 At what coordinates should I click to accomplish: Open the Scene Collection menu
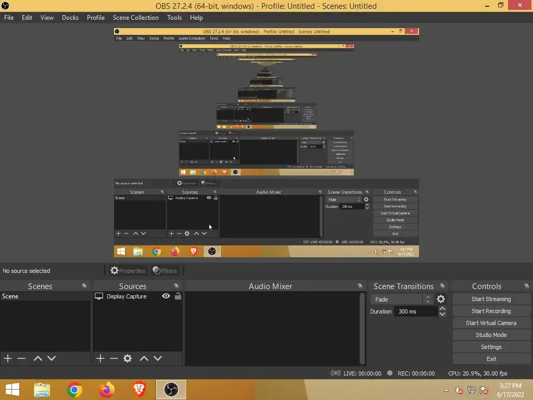point(136,18)
